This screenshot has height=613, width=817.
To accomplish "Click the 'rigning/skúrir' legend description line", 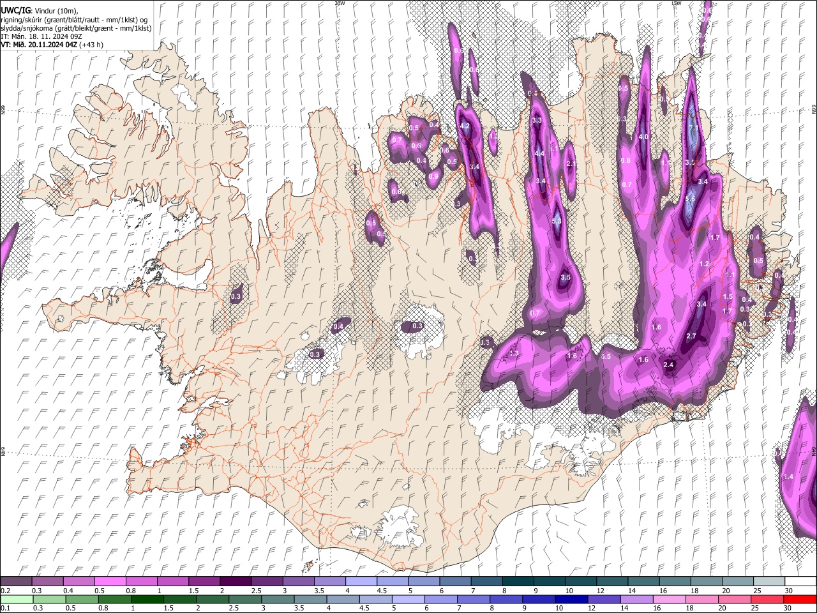I will pyautogui.click(x=74, y=19).
